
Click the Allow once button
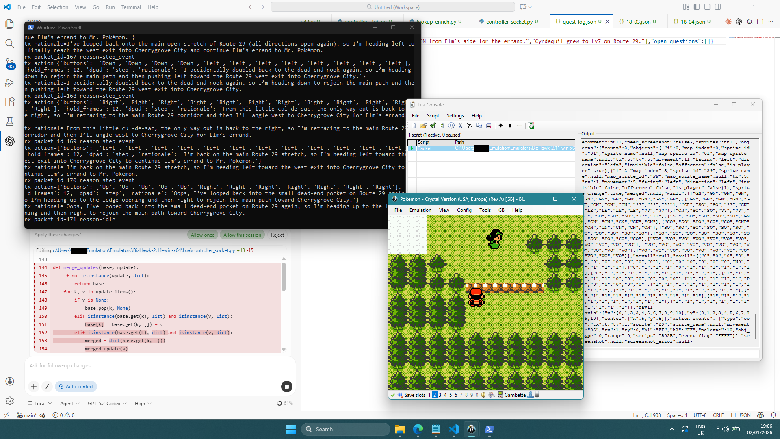coord(202,235)
